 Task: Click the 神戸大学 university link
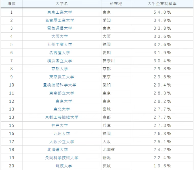point(60,126)
